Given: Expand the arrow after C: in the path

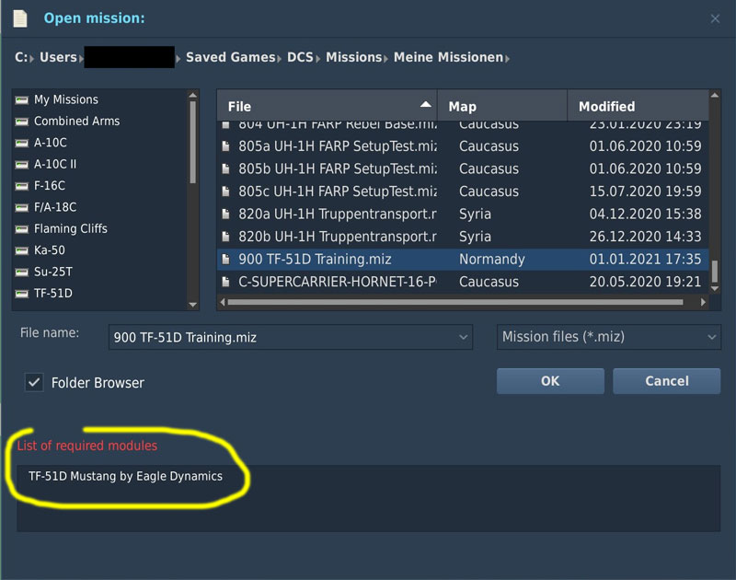Looking at the screenshot, I should coord(31,59).
